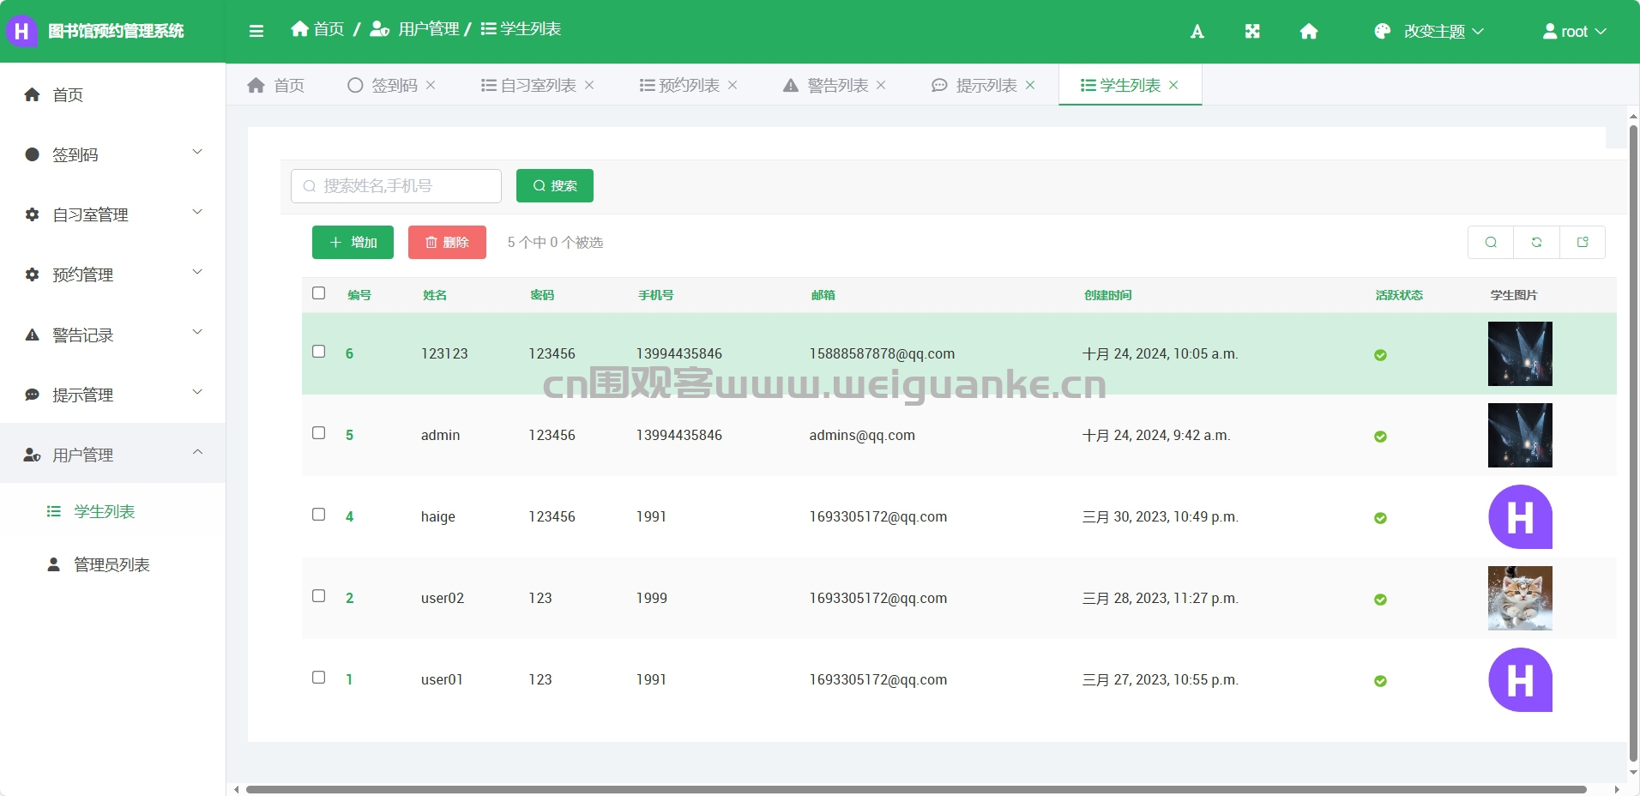Viewport: 1640px width, 796px height.
Task: Click the home icon in top bar
Action: pos(1309,32)
